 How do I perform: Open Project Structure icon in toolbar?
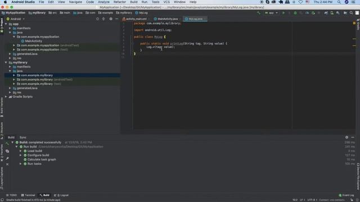coord(345,13)
